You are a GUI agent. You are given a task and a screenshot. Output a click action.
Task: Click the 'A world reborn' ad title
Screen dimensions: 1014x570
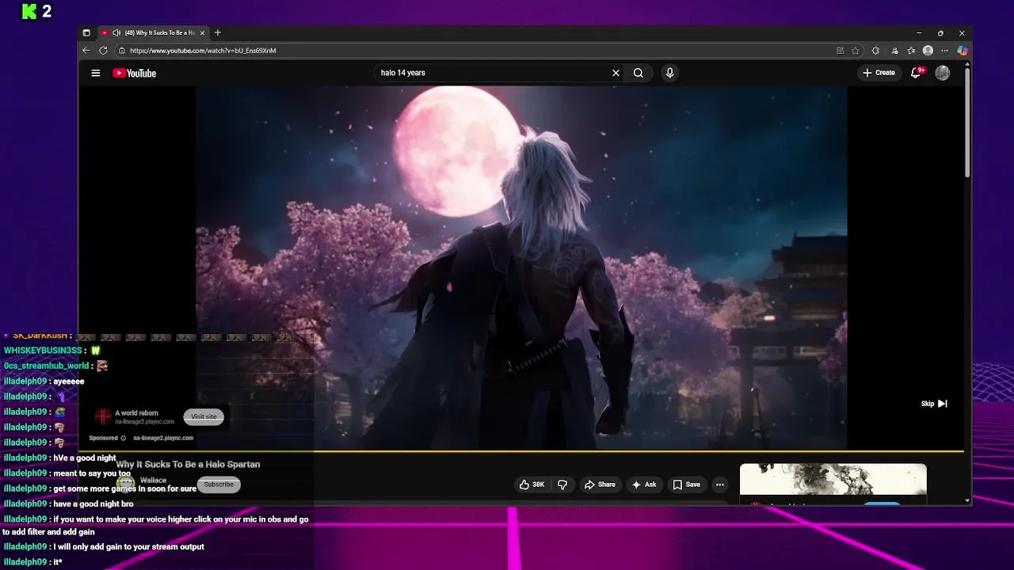pos(136,413)
